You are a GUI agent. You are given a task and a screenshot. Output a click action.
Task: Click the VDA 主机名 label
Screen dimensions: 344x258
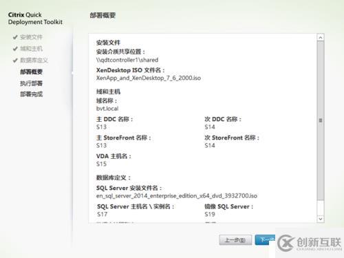pyautogui.click(x=114, y=156)
